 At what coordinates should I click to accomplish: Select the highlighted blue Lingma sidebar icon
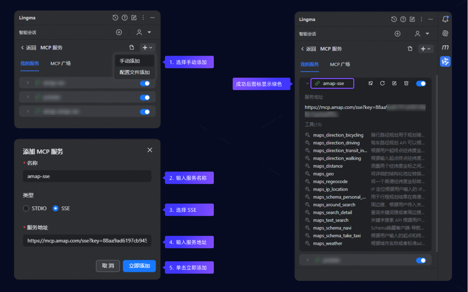[445, 61]
